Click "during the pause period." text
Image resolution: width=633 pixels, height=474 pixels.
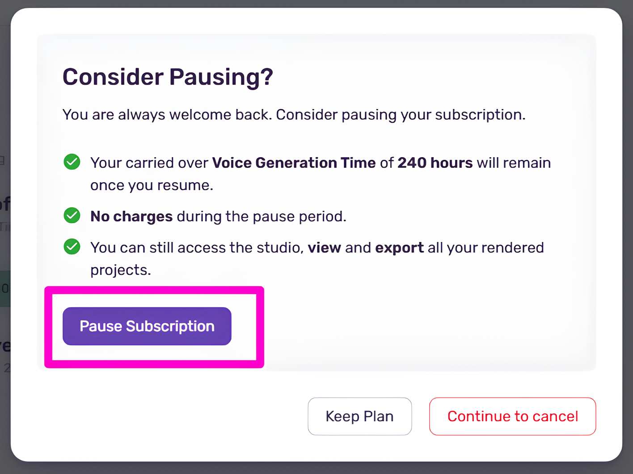click(x=262, y=216)
